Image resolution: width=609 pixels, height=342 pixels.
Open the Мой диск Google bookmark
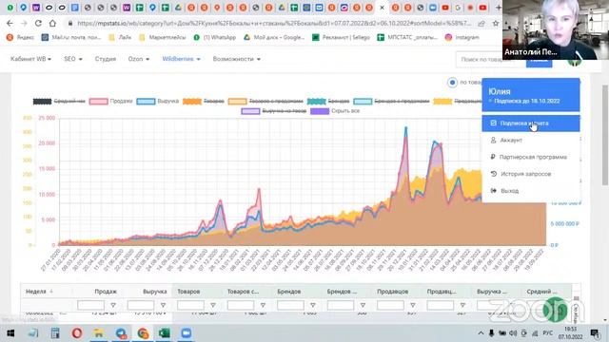(x=274, y=37)
